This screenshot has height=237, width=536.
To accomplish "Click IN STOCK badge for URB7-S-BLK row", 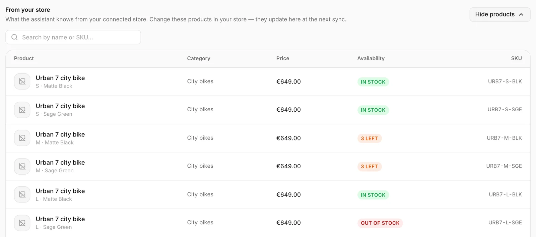I will click(373, 82).
